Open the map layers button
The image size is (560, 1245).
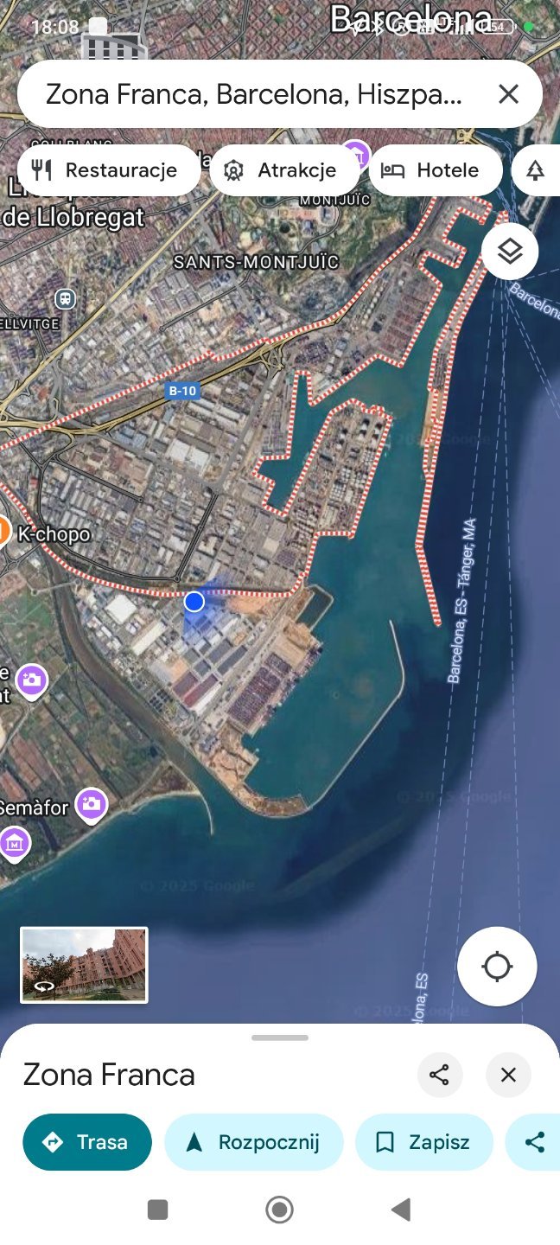click(510, 252)
